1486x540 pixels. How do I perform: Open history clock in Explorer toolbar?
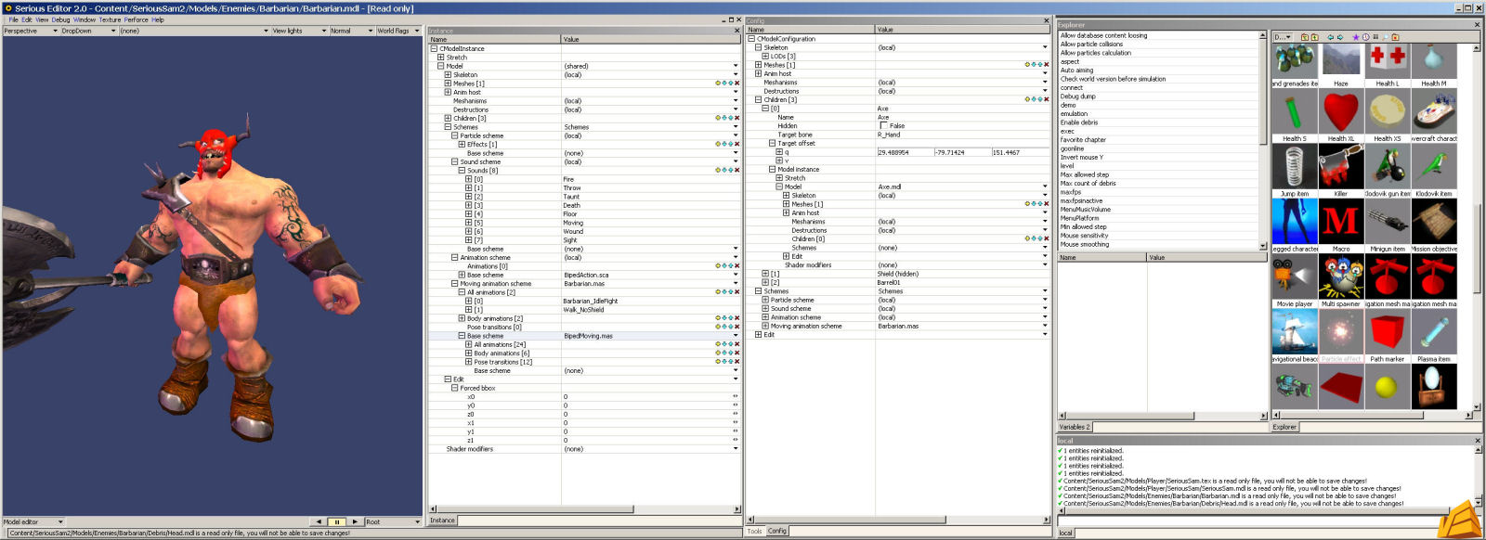click(1365, 37)
